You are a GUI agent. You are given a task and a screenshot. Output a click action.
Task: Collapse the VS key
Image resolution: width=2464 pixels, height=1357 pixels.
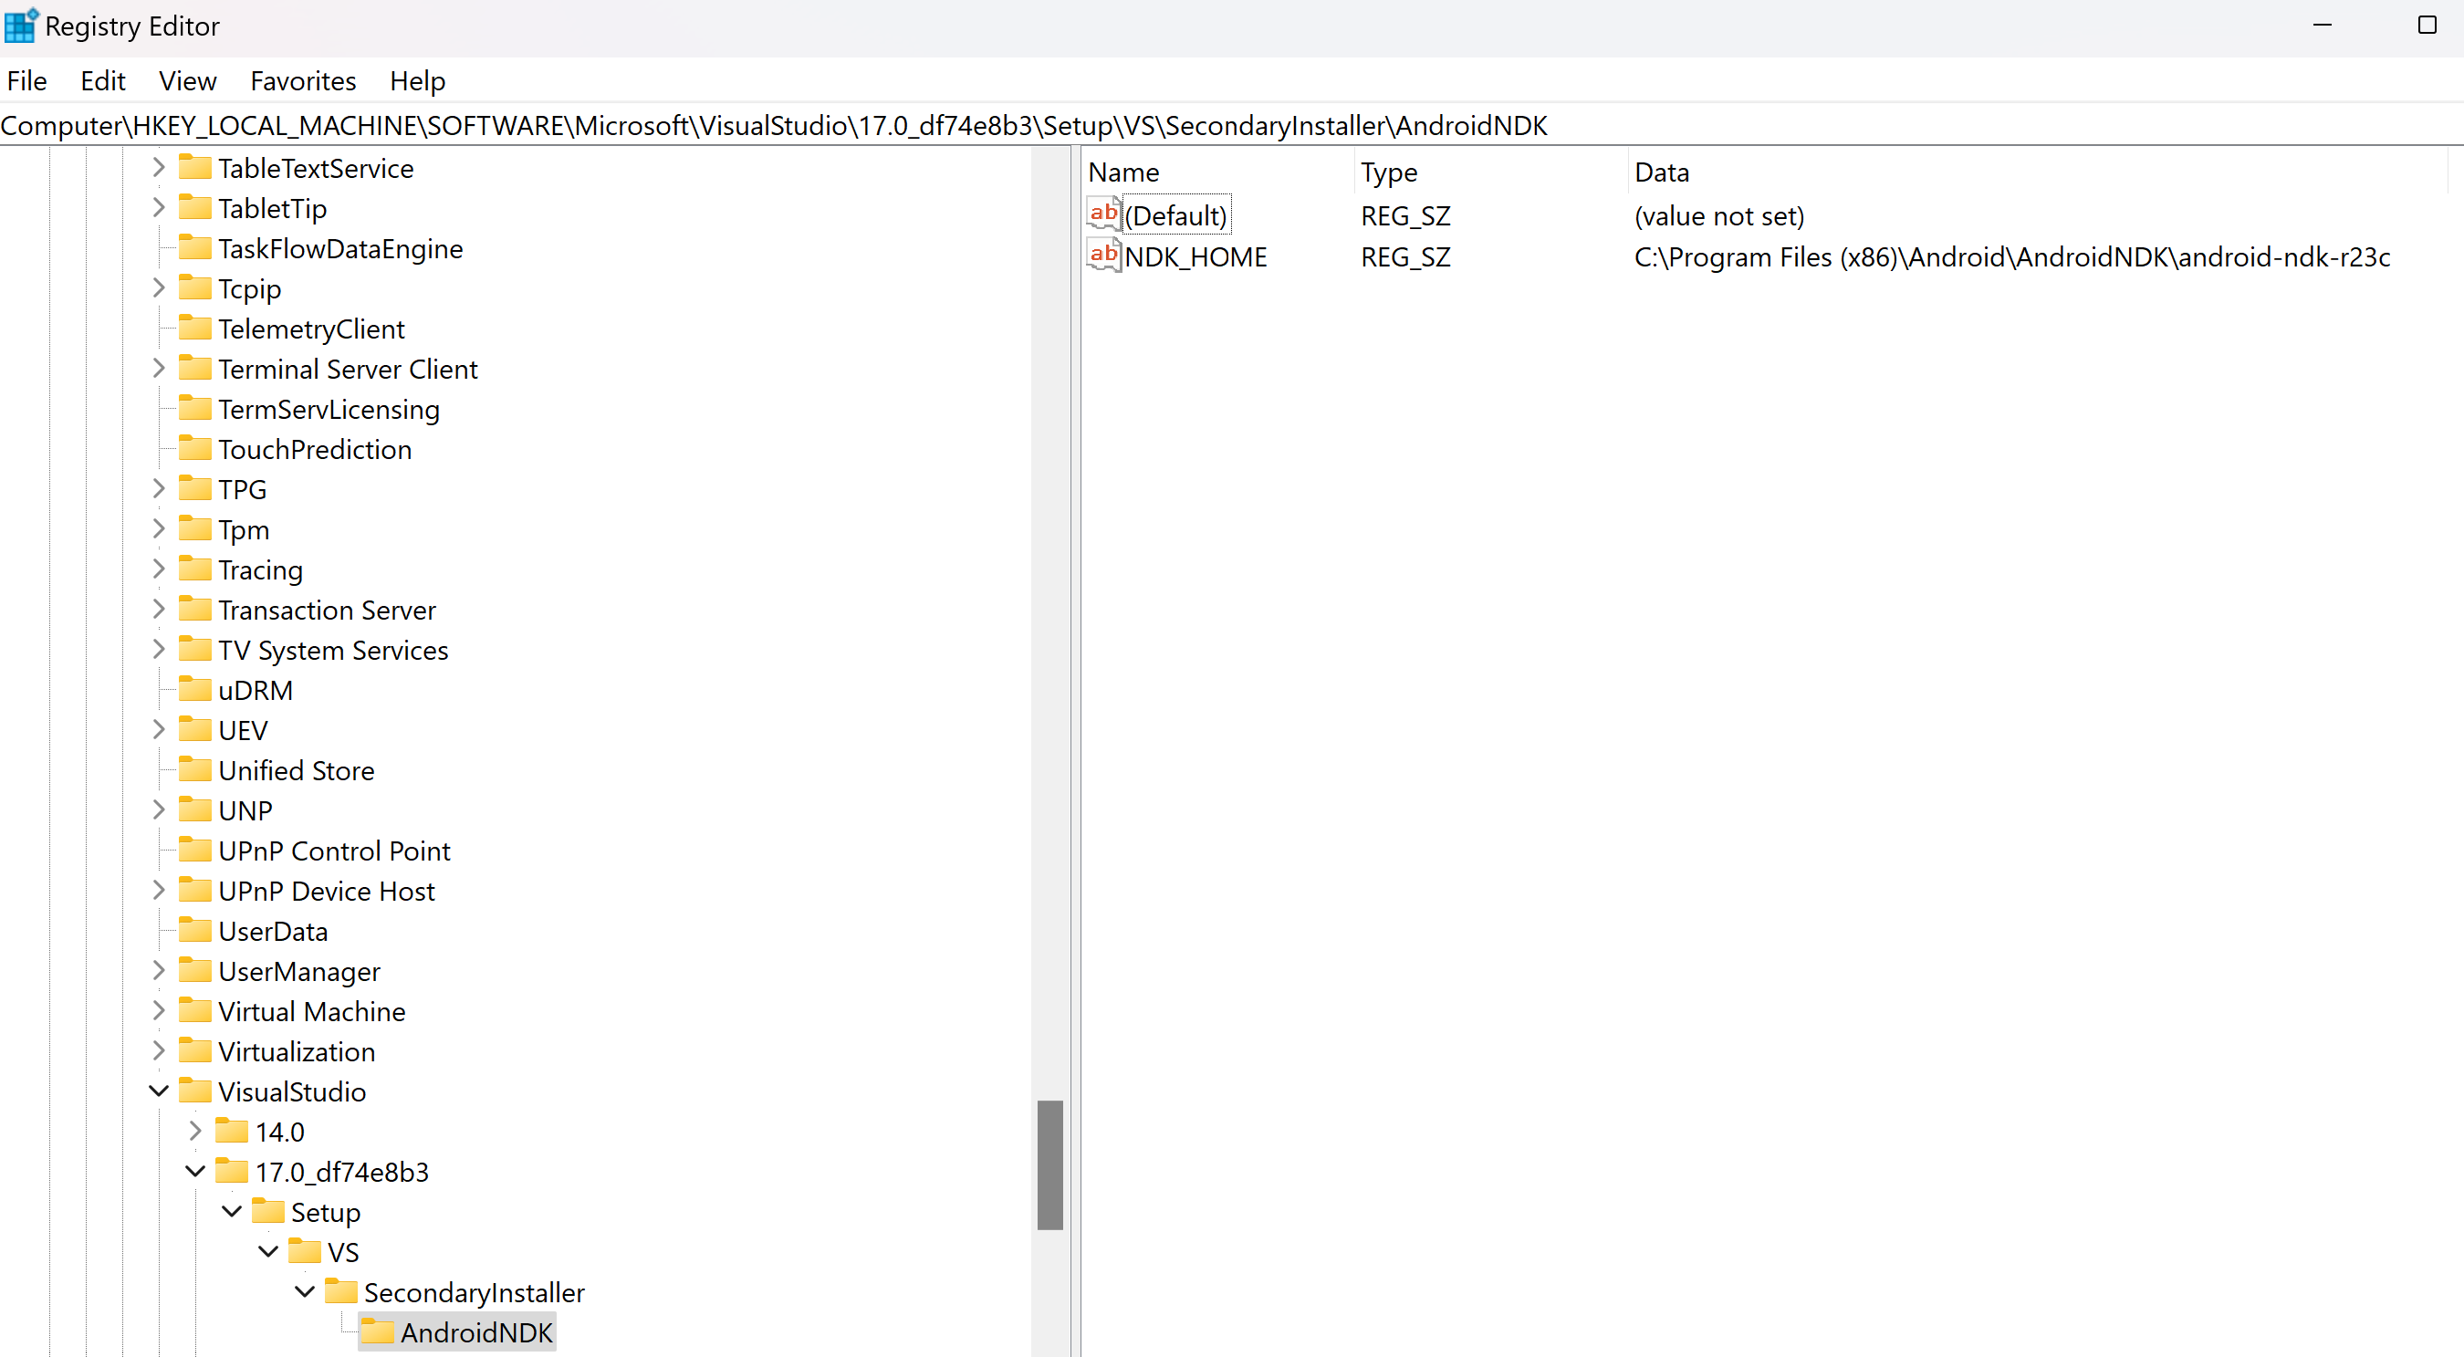pyautogui.click(x=267, y=1251)
